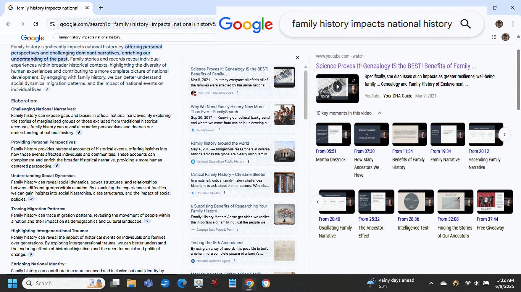The width and height of the screenshot is (521, 292).
Task: Show previous key moments with left arrow
Action: [x=318, y=201]
